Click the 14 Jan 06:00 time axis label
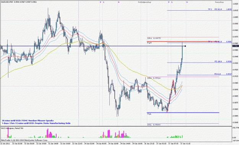 [x=101, y=143]
